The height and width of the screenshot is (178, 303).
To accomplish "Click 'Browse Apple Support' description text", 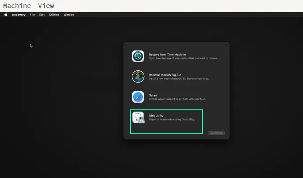I will [x=177, y=99].
